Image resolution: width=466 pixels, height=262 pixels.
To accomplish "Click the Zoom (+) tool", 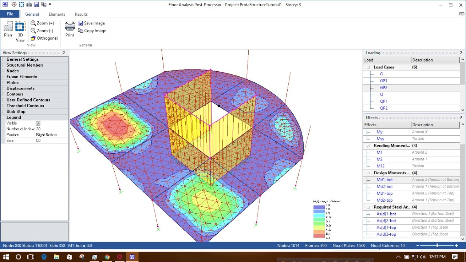I will [43, 23].
